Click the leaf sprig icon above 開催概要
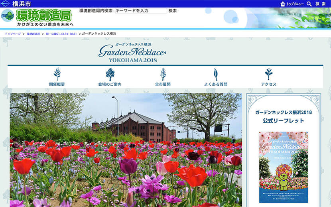 (x=57, y=74)
